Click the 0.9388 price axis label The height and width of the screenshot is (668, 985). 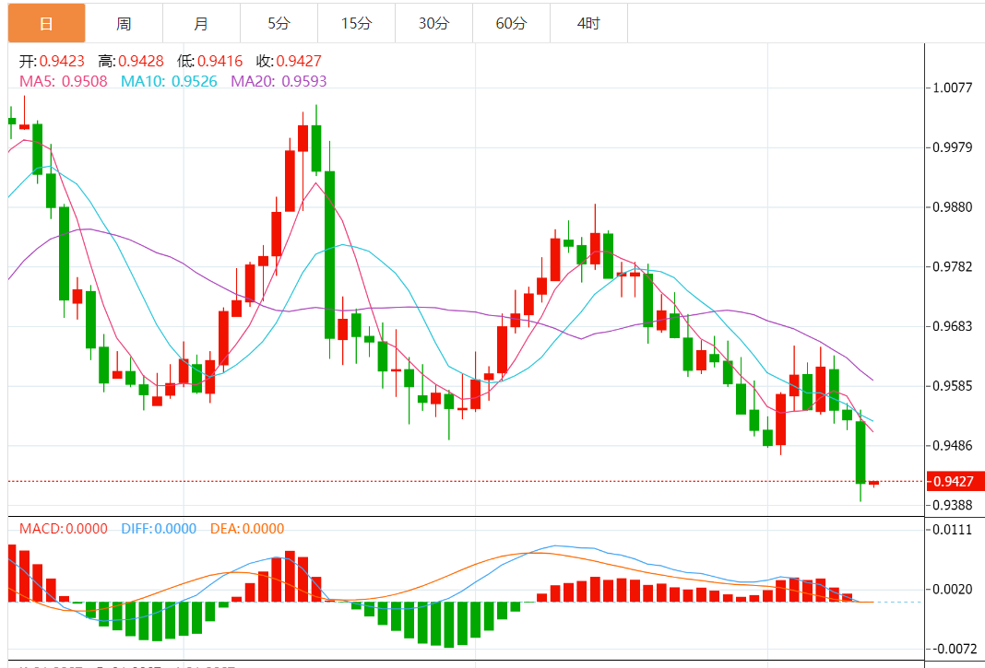click(954, 505)
